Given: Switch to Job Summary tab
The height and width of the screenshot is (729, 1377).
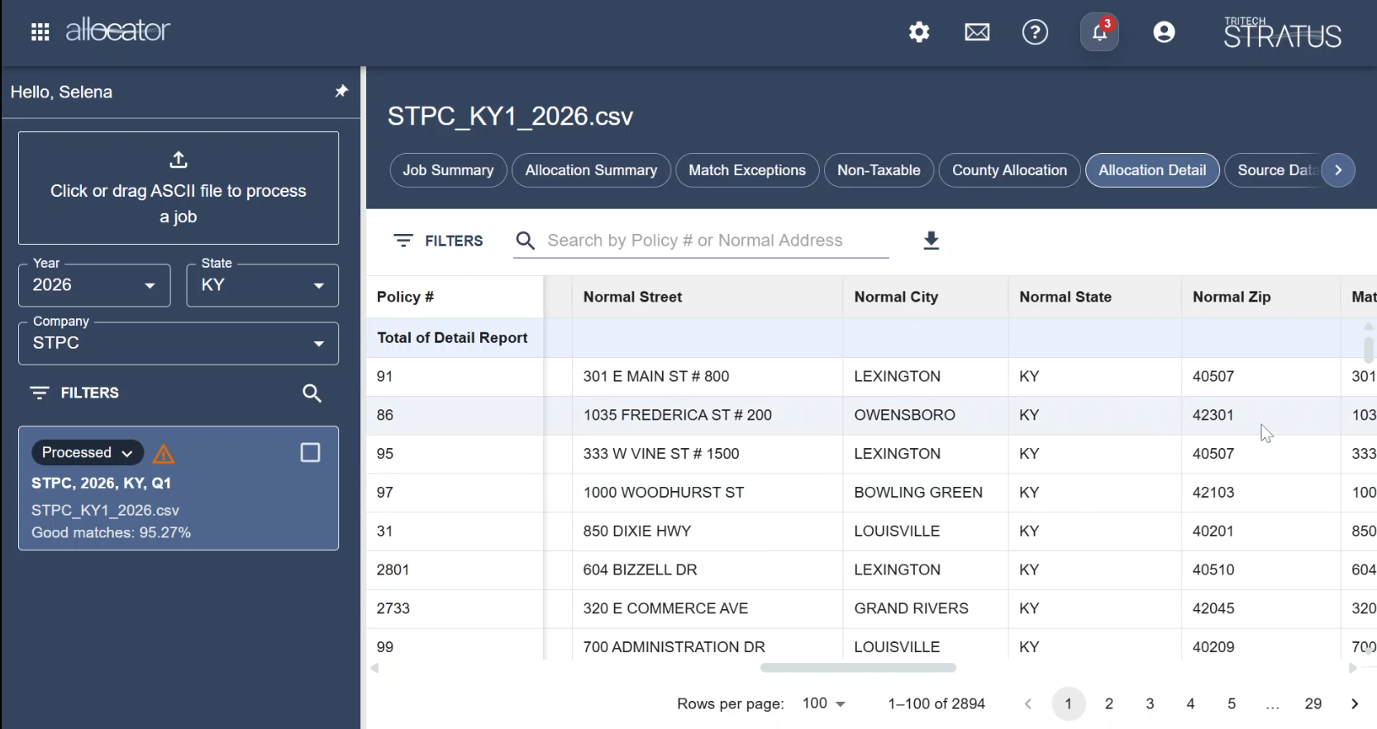Looking at the screenshot, I should click(x=448, y=170).
